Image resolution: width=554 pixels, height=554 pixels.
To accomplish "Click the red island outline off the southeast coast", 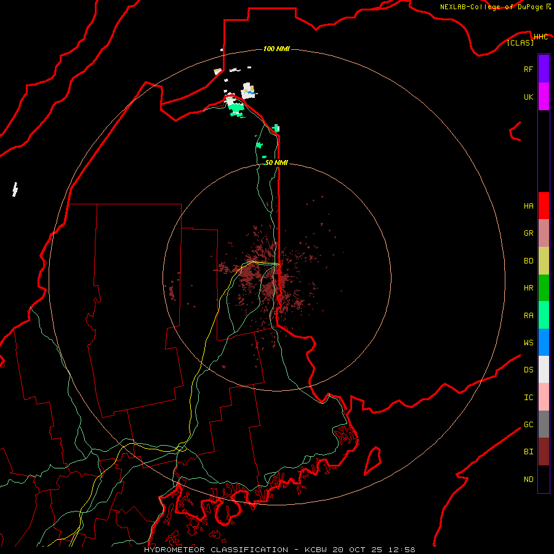I will (x=373, y=460).
